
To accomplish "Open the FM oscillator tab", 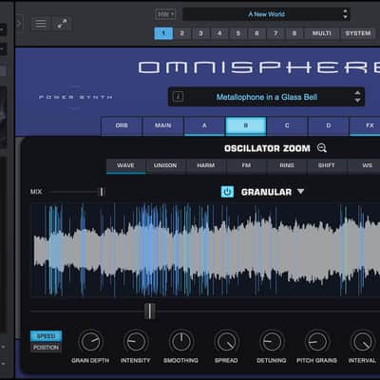I will 246,166.
